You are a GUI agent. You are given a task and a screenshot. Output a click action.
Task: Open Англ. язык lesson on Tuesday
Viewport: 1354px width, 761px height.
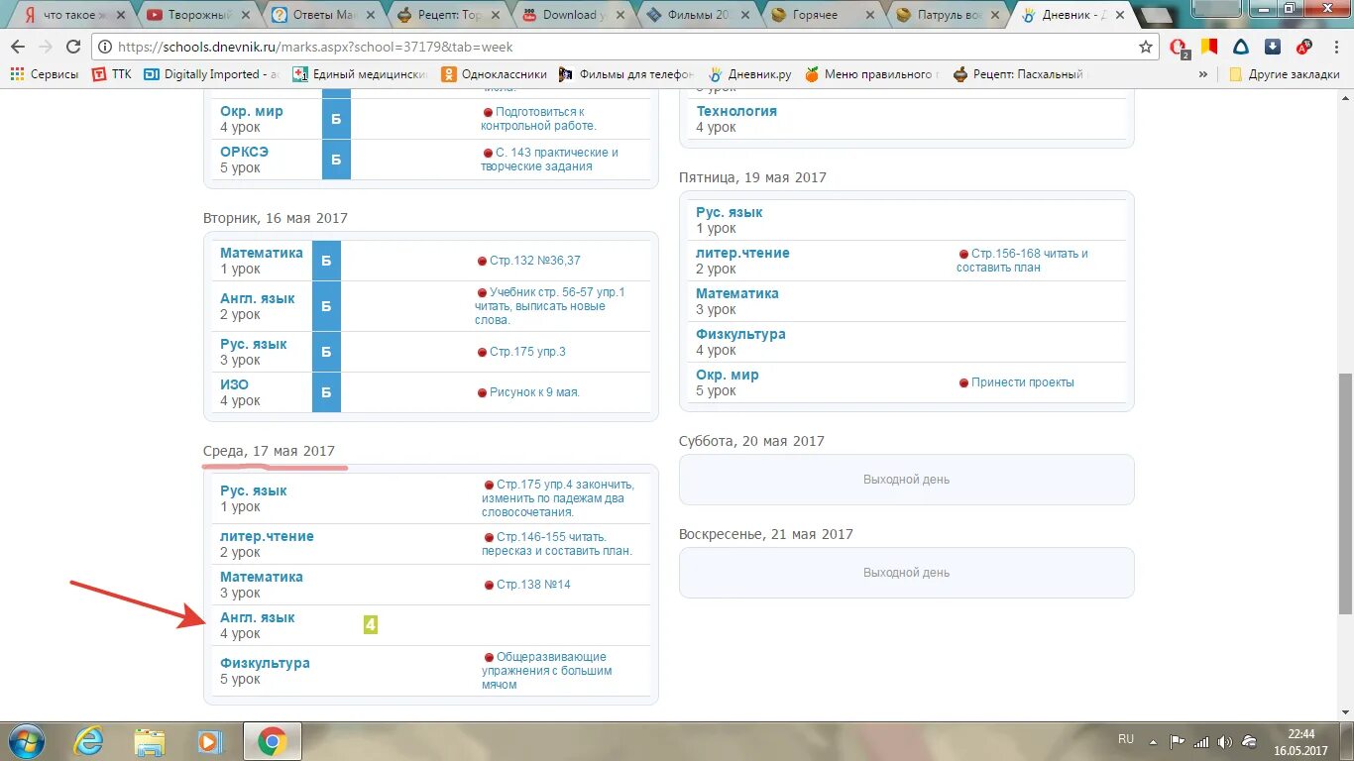click(258, 298)
